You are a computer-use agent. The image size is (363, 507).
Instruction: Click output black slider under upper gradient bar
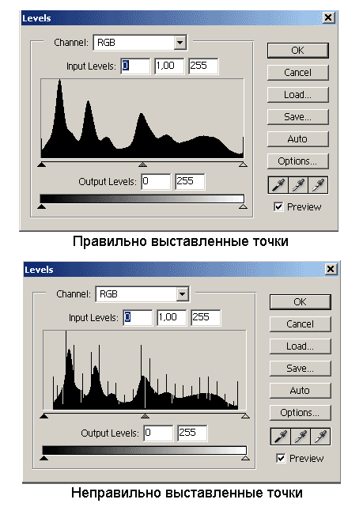pyautogui.click(x=41, y=206)
